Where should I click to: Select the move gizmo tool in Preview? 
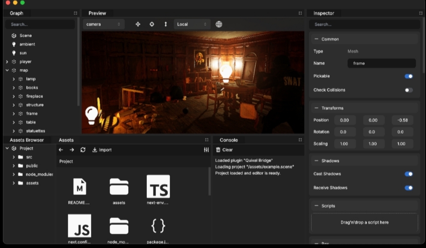138,24
